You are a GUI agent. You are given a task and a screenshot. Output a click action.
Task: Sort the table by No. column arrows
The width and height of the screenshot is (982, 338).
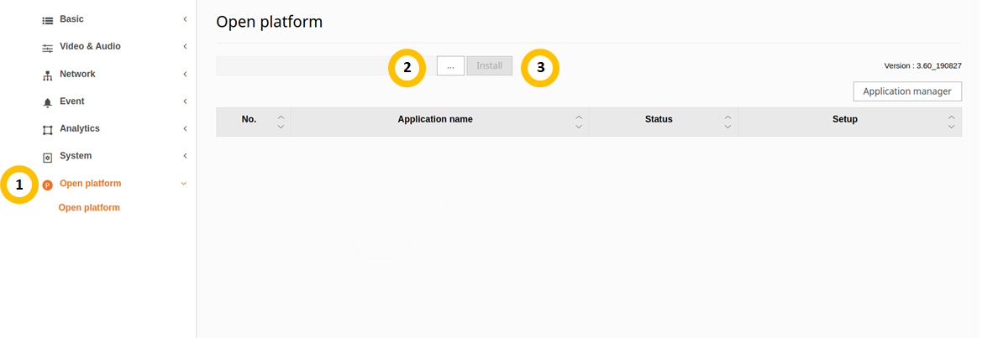tap(281, 122)
